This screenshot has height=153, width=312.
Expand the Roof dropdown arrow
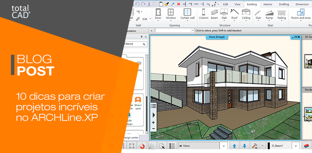click(235, 20)
